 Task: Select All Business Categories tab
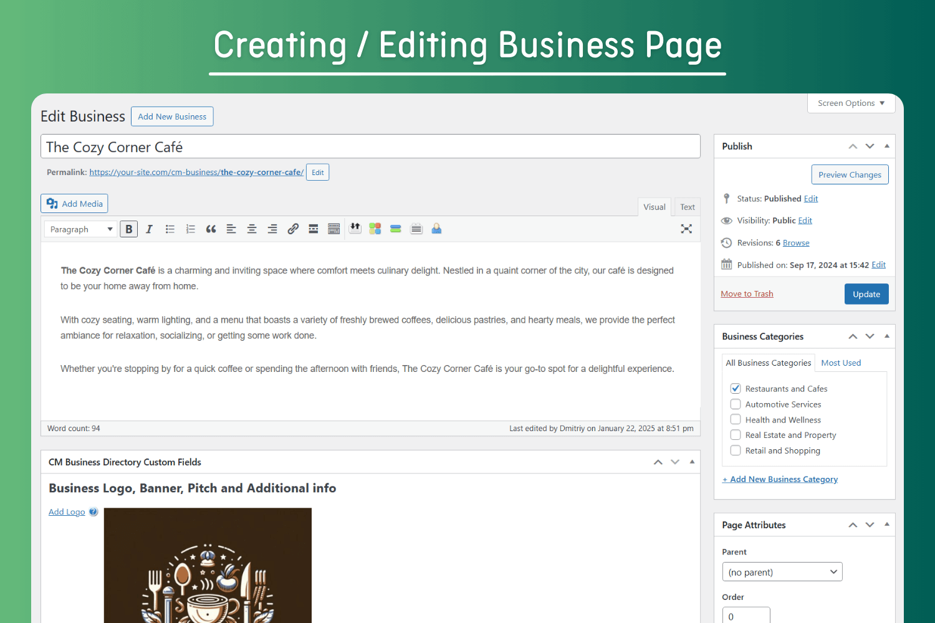769,363
